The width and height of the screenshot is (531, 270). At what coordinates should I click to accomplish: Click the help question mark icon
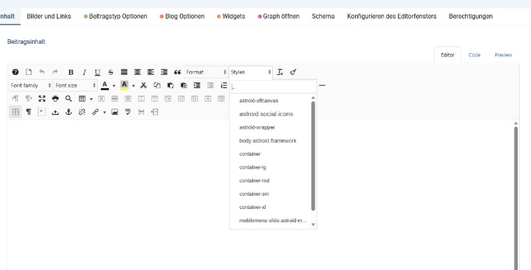[15, 72]
